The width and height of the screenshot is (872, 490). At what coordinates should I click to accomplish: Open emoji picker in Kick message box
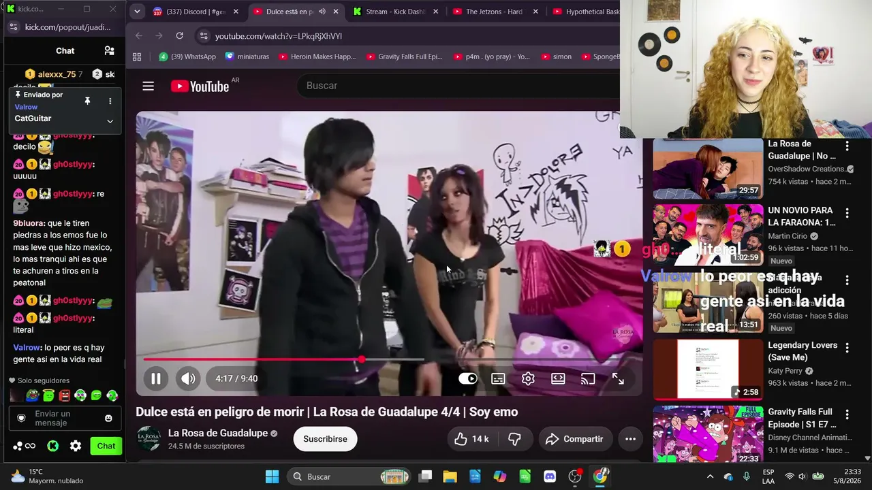pos(108,419)
